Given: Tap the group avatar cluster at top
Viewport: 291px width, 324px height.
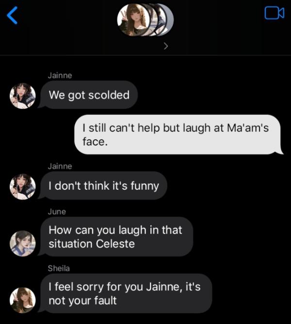Looking at the screenshot, I should coord(145,20).
